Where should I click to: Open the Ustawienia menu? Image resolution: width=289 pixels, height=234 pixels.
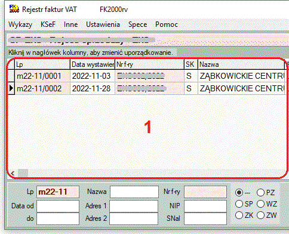pyautogui.click(x=103, y=24)
